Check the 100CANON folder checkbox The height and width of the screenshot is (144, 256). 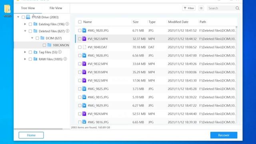pyautogui.click(x=44, y=45)
